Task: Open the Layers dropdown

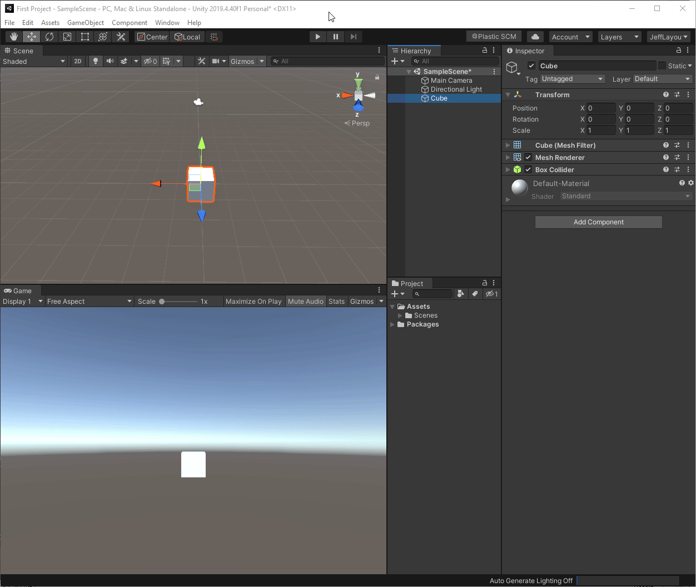Action: (619, 36)
